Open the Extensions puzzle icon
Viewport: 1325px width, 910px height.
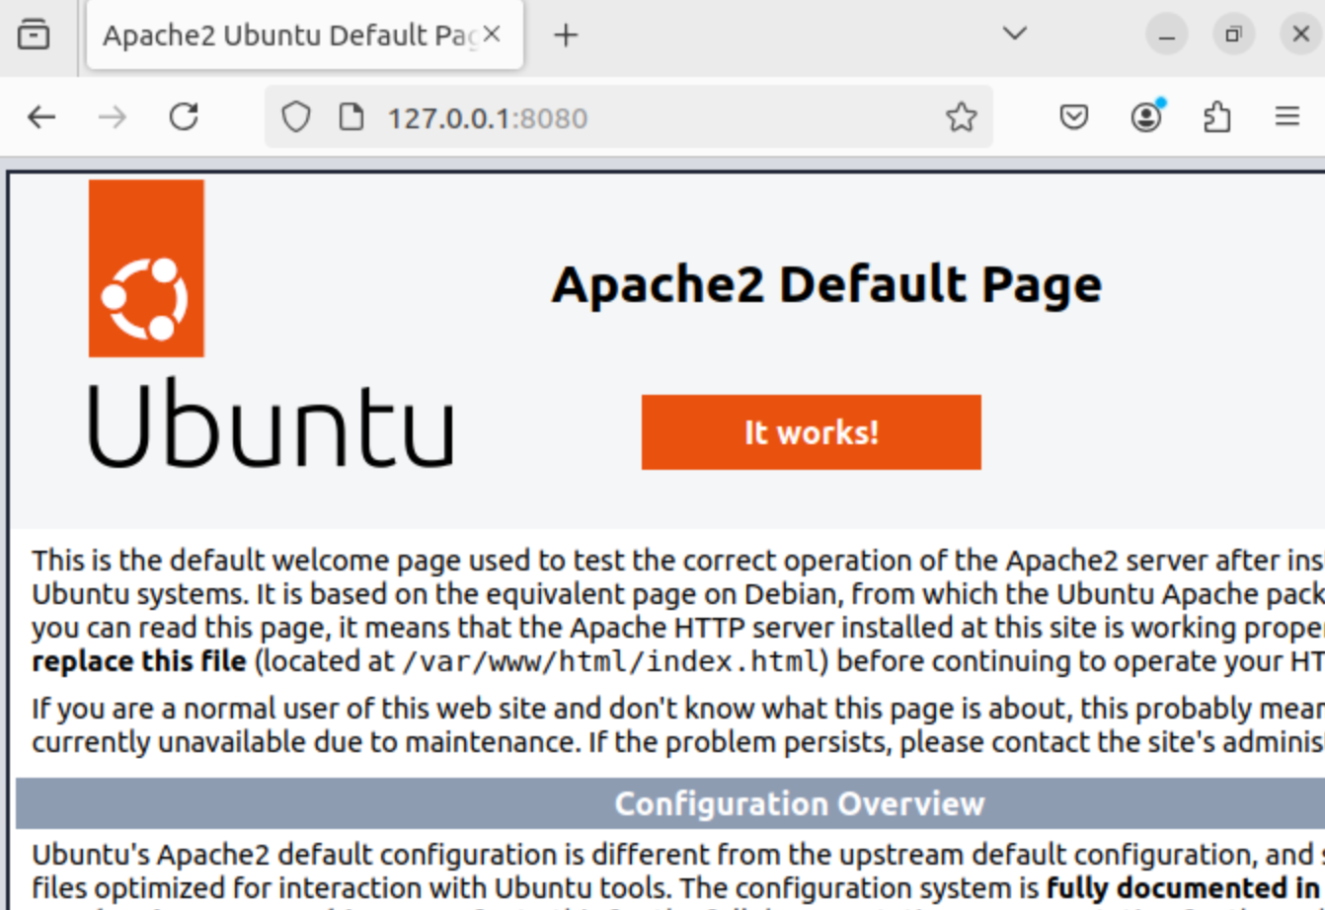pyautogui.click(x=1217, y=117)
